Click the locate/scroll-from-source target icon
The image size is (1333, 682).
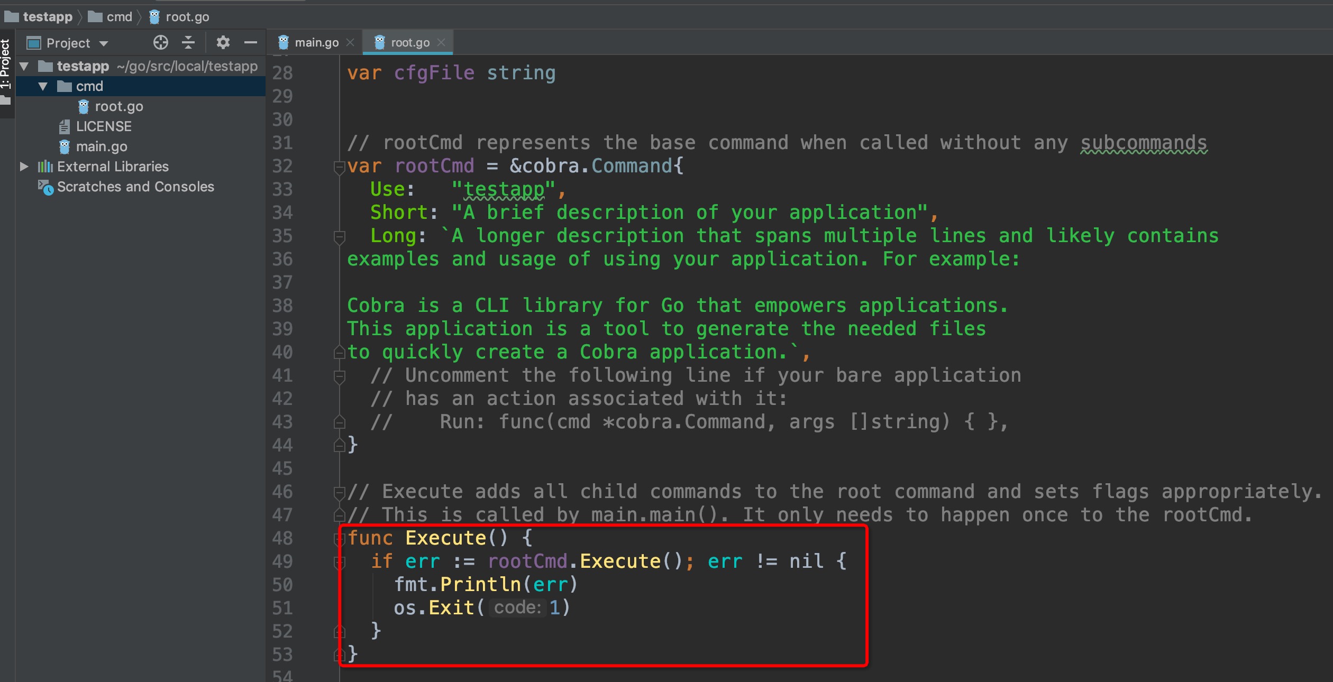pyautogui.click(x=160, y=43)
